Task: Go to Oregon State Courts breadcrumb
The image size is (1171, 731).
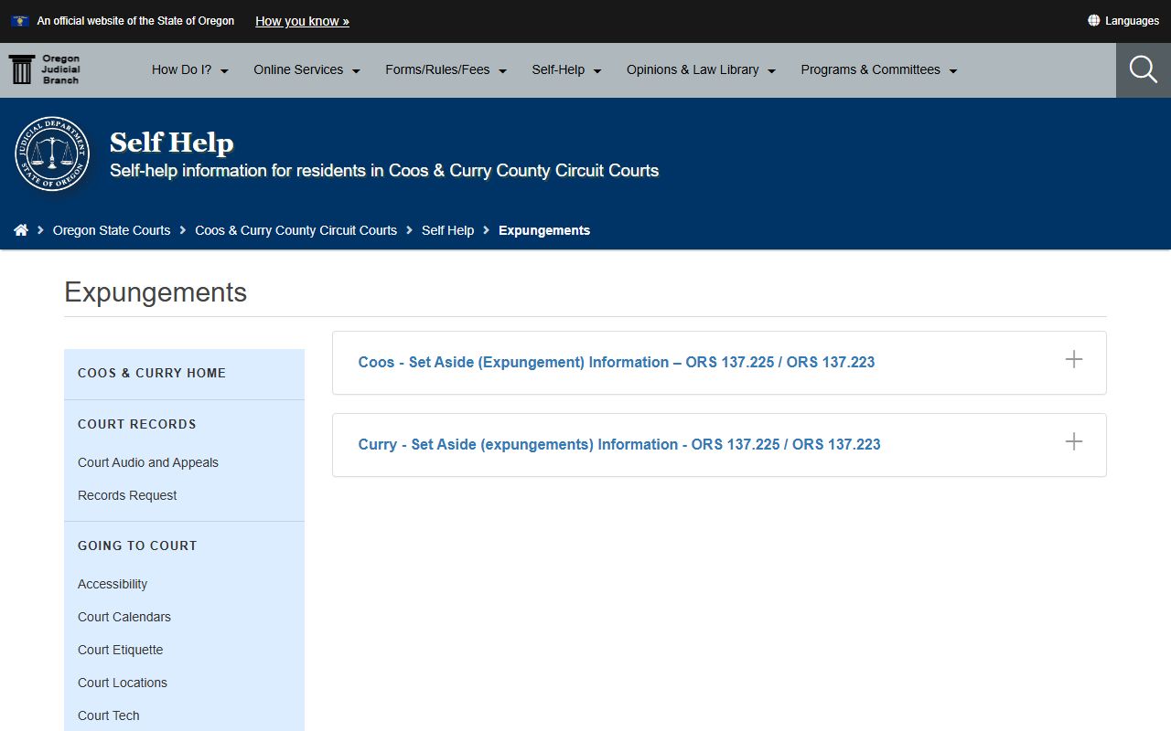Action: [112, 230]
